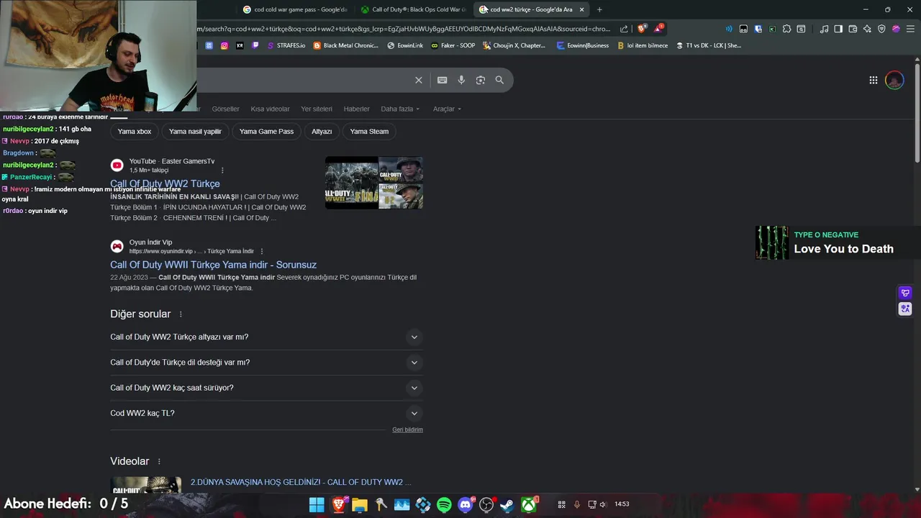Open the Windows Start menu
Viewport: 921px width, 518px height.
[x=317, y=505]
